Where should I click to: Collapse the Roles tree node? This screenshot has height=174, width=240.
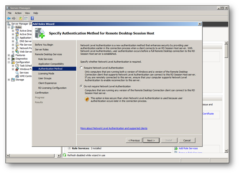click(x=9, y=27)
